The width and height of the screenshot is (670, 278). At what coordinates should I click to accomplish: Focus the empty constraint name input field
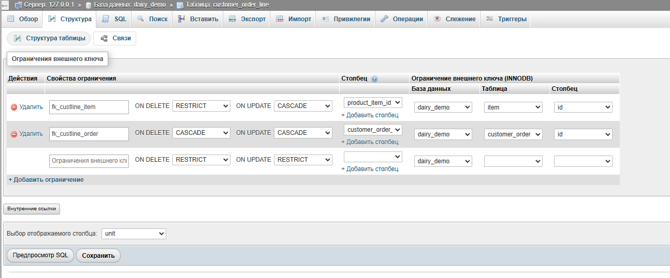[89, 161]
